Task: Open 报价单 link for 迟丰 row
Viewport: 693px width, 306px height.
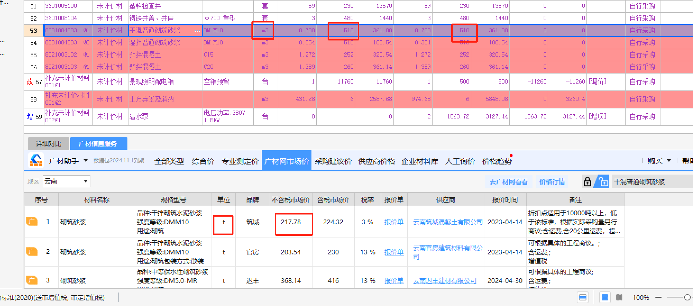Action: coord(394,280)
